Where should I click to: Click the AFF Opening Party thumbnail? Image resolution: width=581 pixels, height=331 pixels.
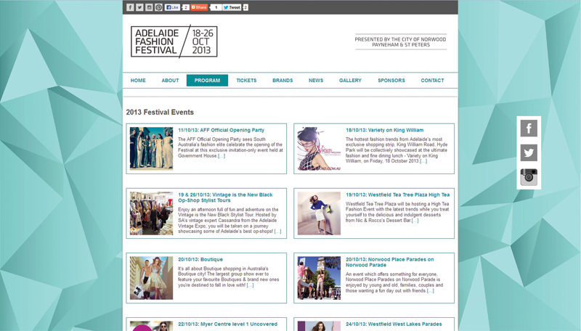point(151,149)
